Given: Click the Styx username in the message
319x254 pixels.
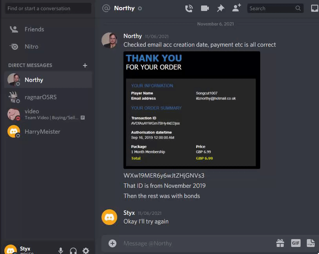Looking at the screenshot, I should tap(129, 213).
